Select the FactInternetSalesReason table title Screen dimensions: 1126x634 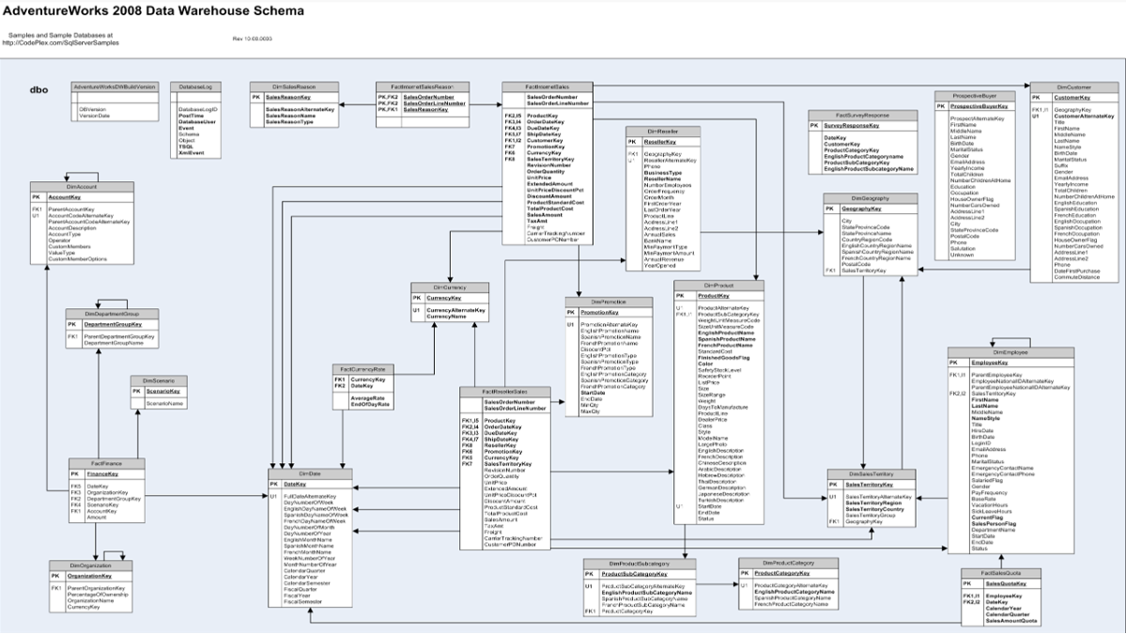[423, 86]
